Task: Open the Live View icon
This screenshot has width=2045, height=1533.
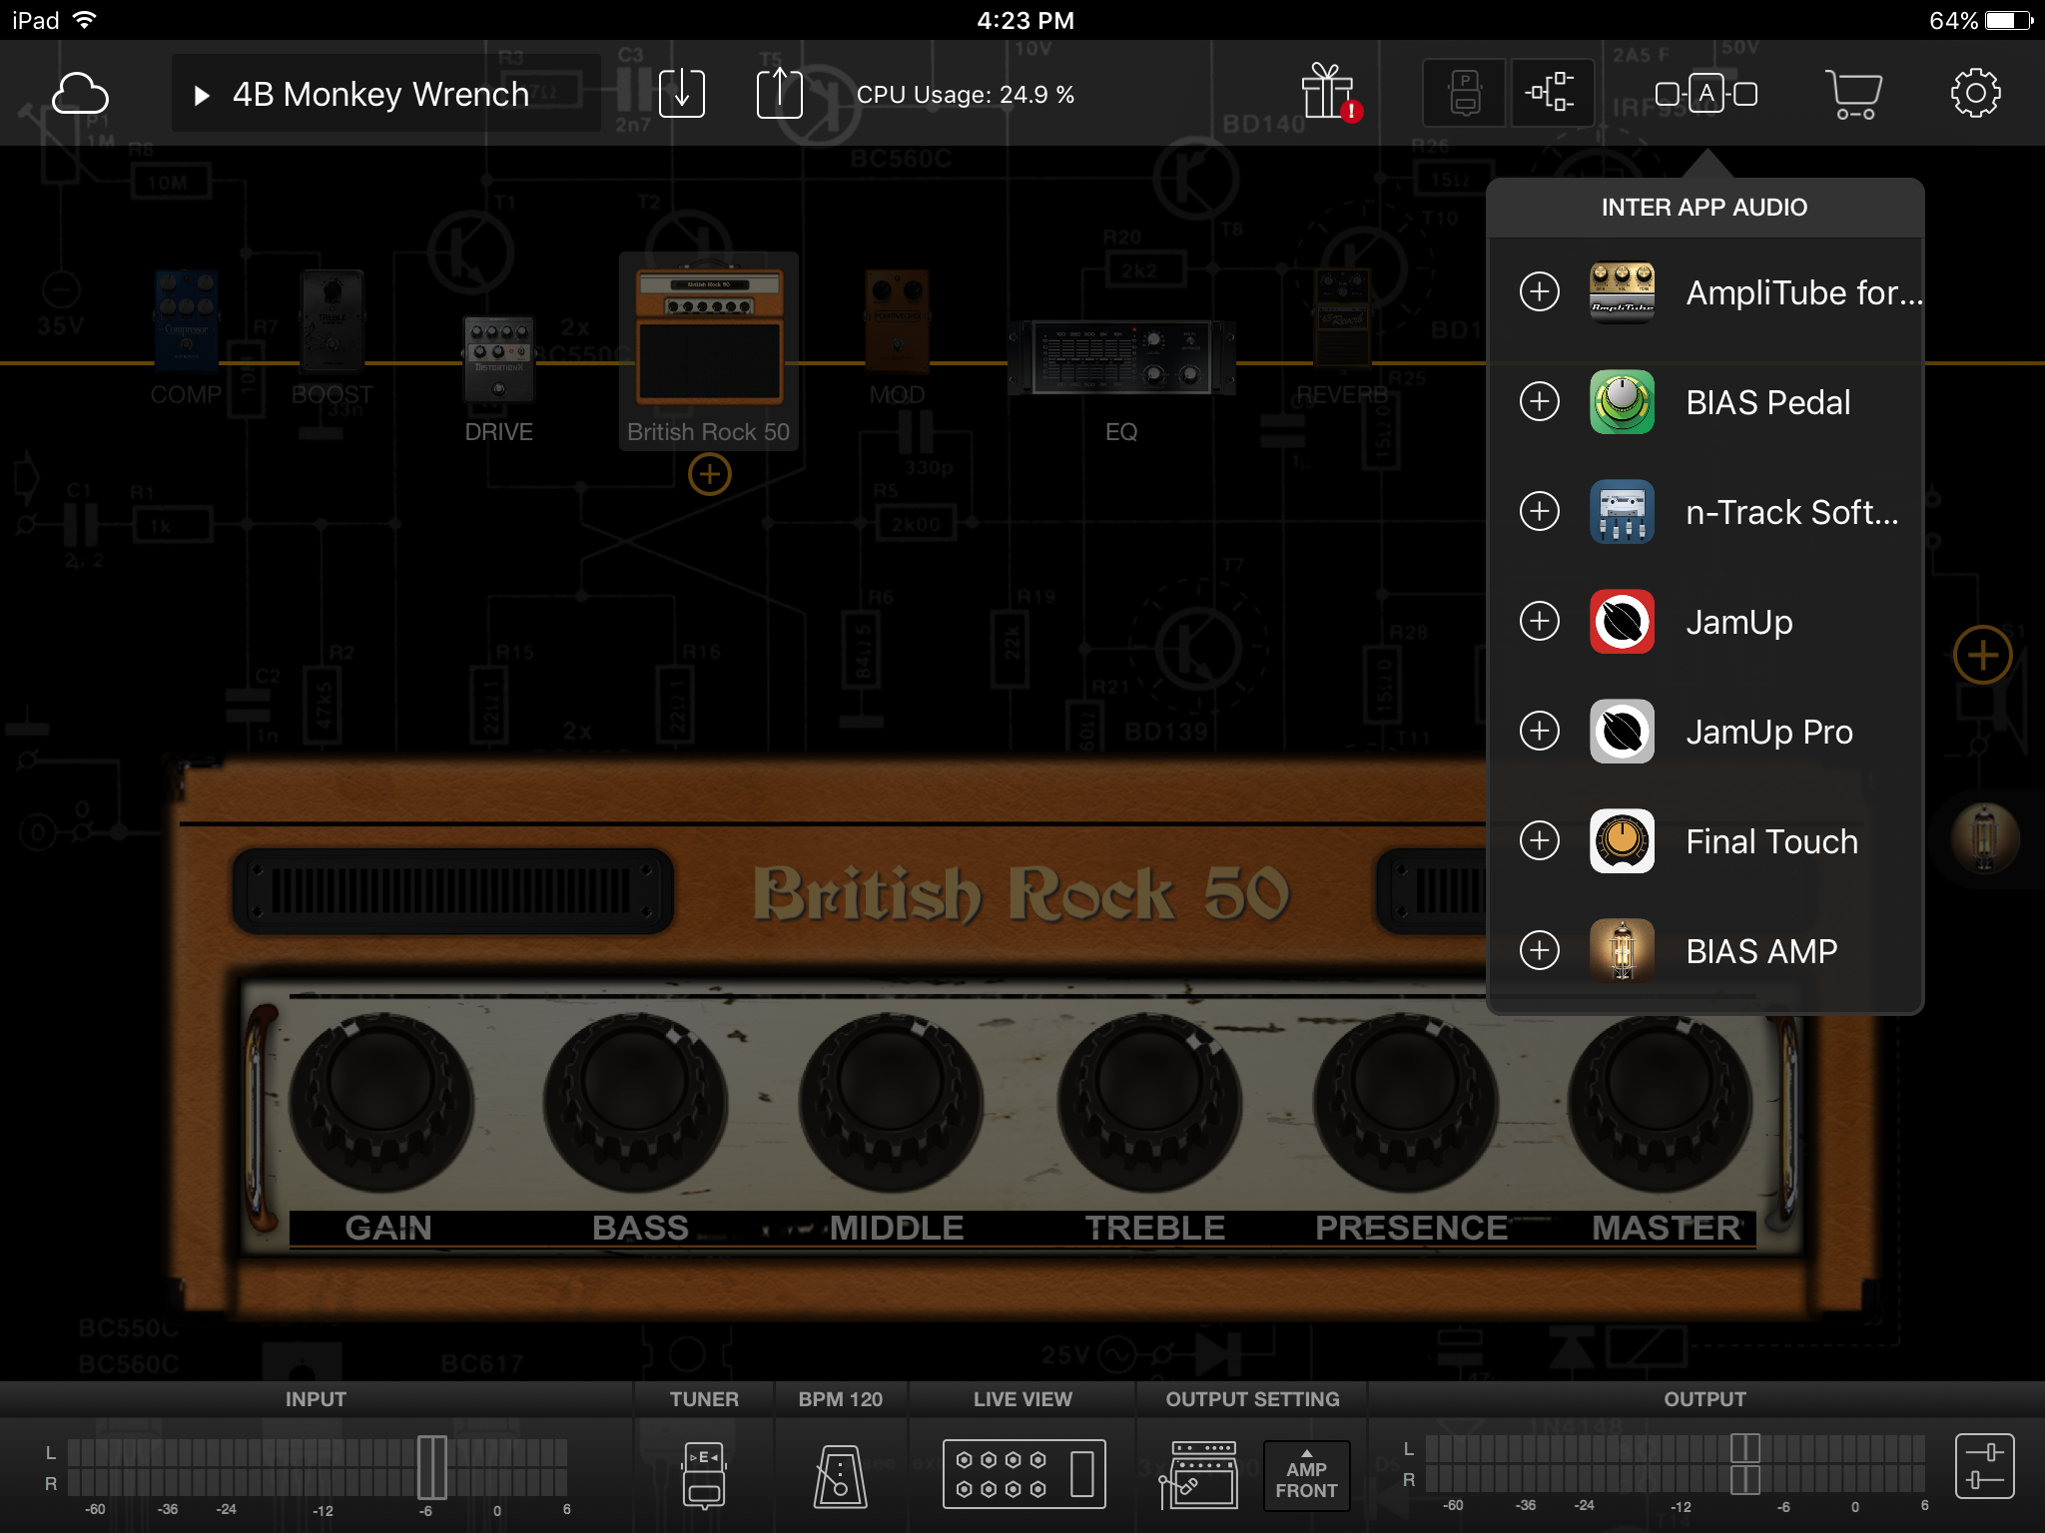Action: click(x=1023, y=1473)
